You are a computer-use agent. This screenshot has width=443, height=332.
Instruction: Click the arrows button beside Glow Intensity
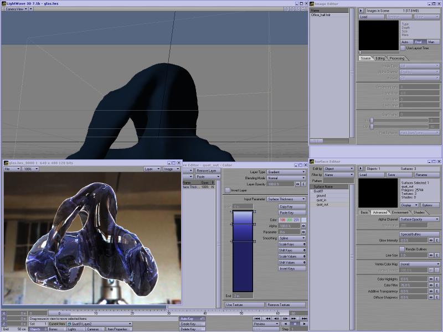[431, 241]
